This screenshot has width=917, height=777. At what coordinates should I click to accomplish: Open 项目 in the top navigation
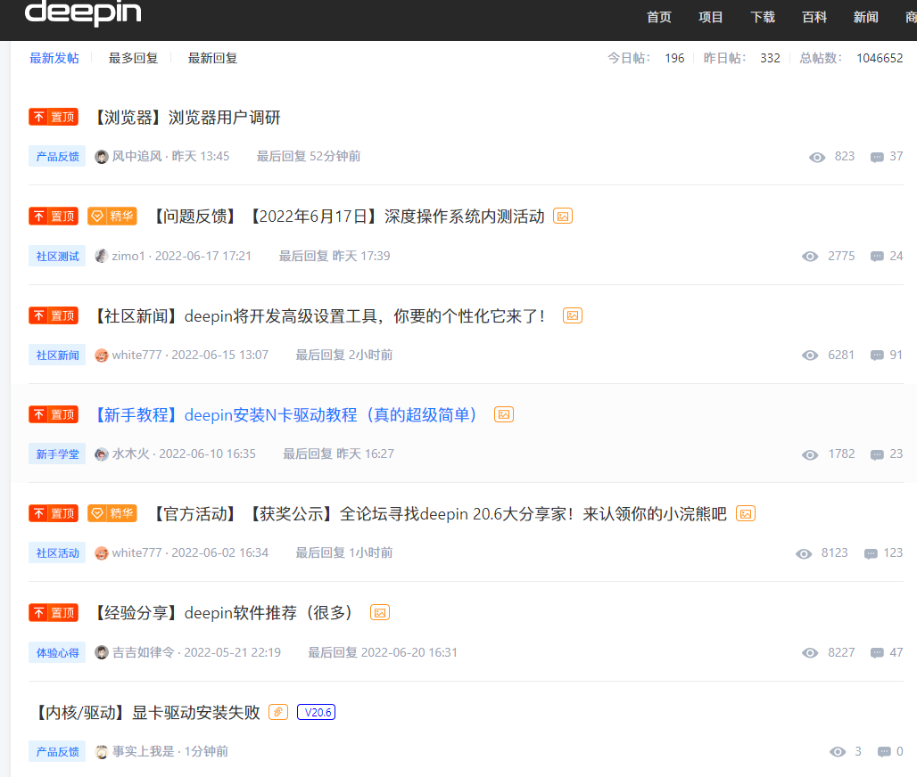pyautogui.click(x=711, y=17)
